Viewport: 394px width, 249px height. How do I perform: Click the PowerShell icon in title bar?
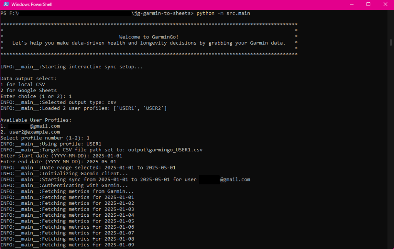click(x=6, y=4)
